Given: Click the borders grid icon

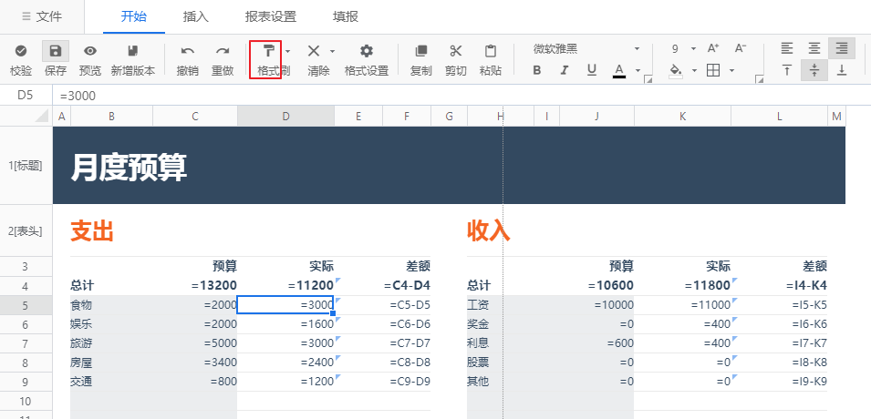Looking at the screenshot, I should pos(712,70).
